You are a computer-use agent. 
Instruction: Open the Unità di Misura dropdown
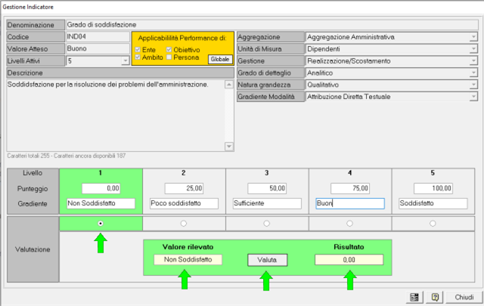coord(473,49)
